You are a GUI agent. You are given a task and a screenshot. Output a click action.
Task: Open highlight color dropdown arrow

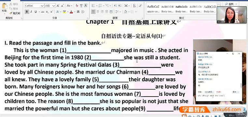tap(68, 12)
